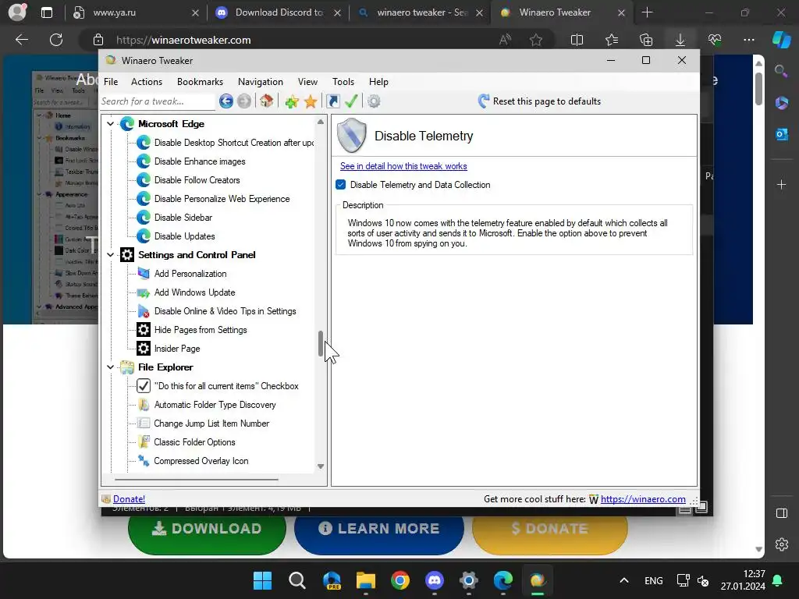Click icon next to Add Personalization
The height and width of the screenshot is (599, 799).
pyautogui.click(x=144, y=274)
